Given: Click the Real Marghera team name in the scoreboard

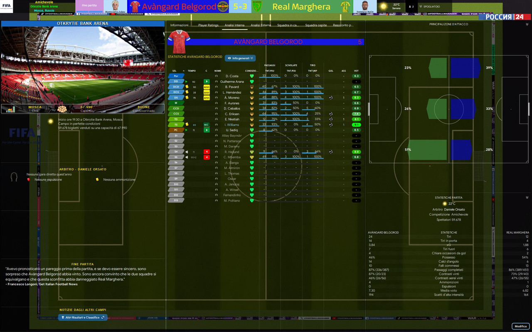Looking at the screenshot, I should click(301, 7).
